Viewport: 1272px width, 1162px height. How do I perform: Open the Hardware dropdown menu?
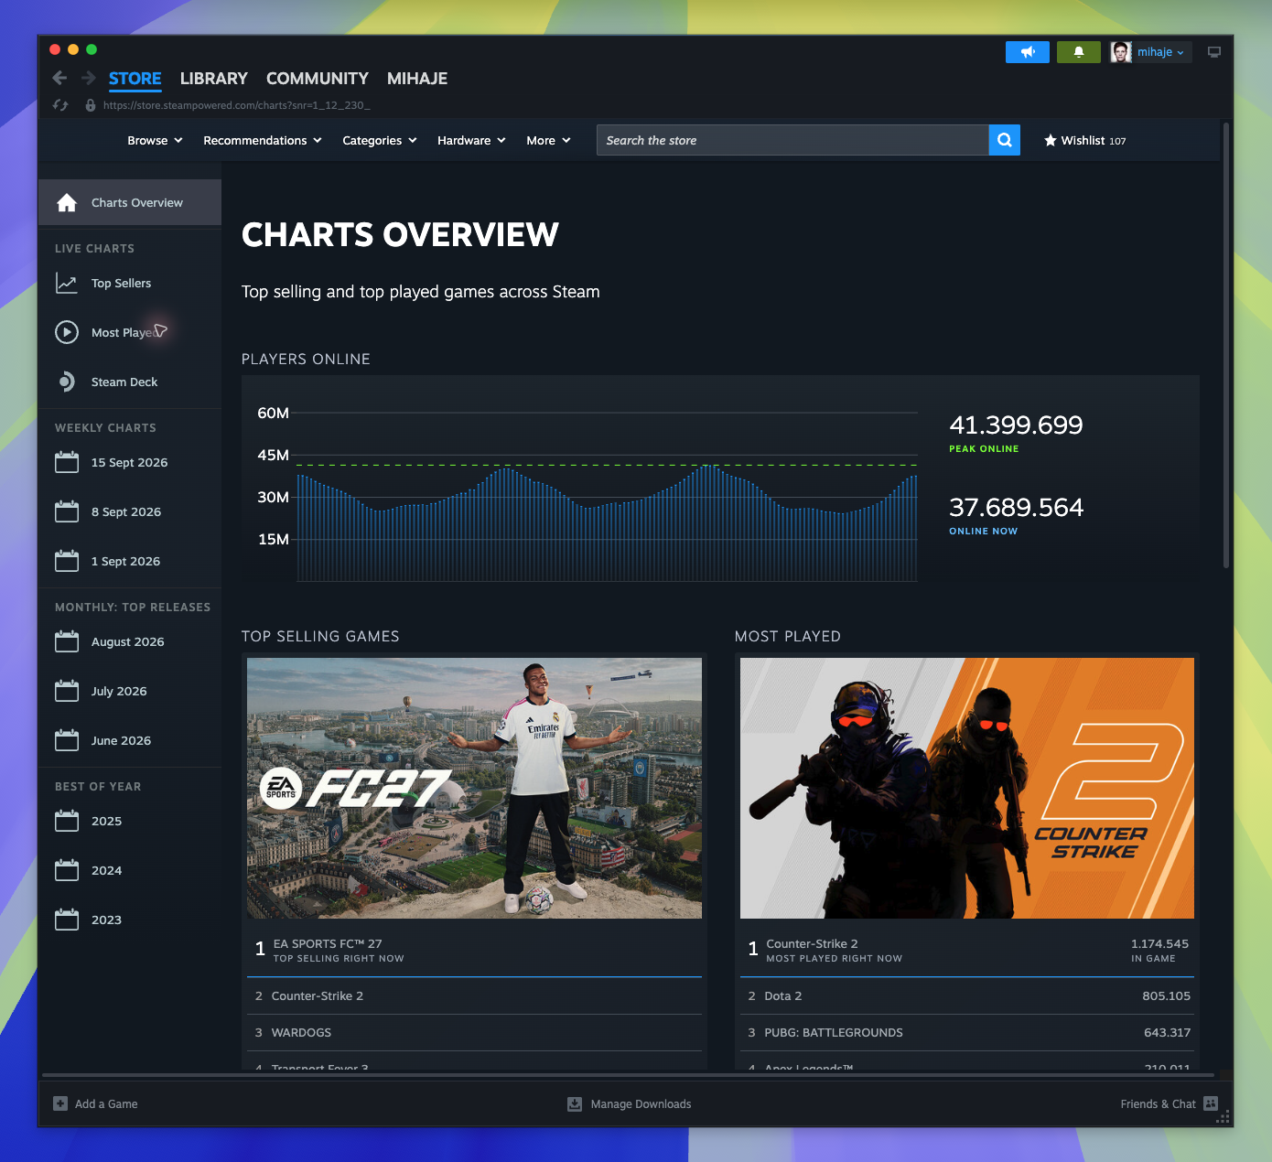click(471, 140)
